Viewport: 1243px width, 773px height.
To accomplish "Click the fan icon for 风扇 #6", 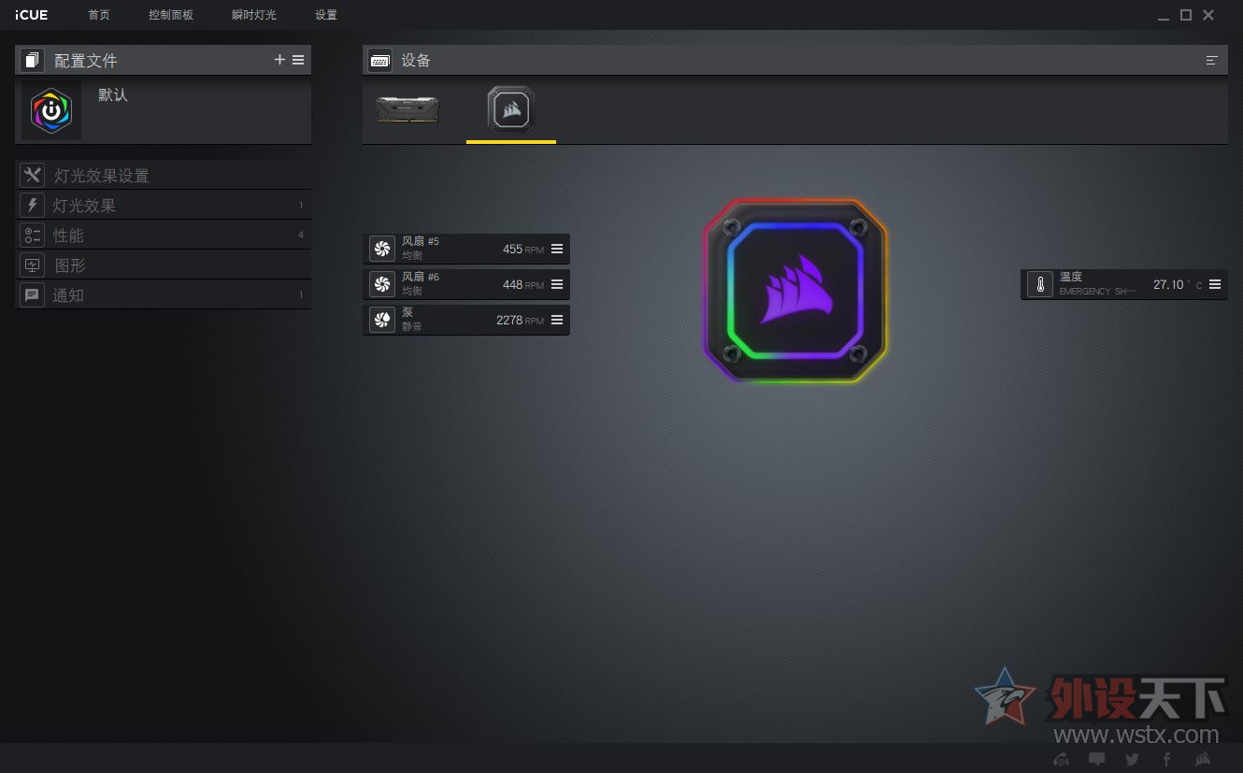I will point(381,284).
